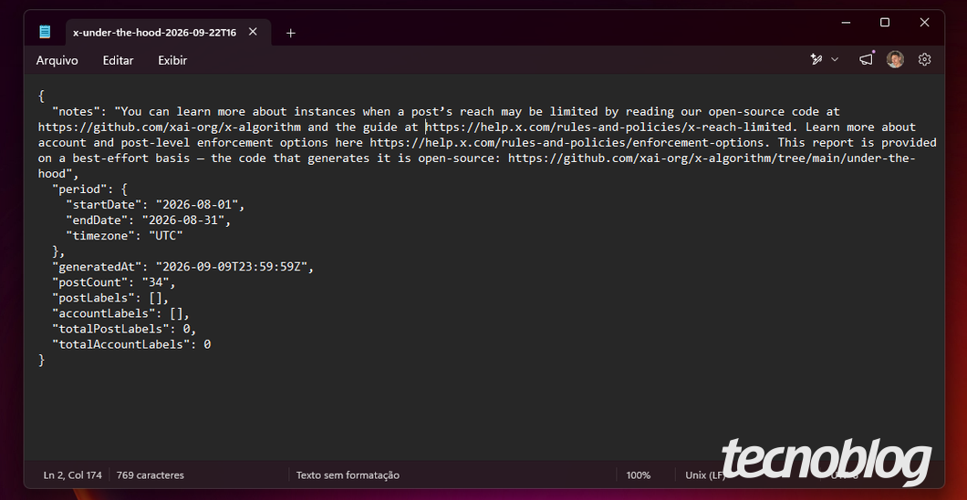Click the 100% zoom level indicator
This screenshot has width=967, height=500.
tap(639, 475)
